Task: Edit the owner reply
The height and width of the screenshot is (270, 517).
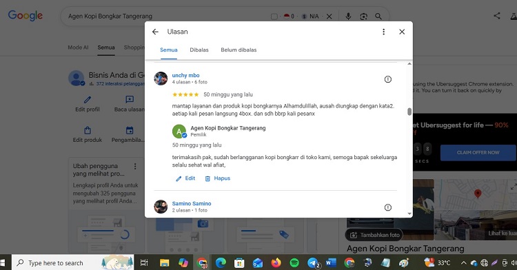Action: coord(185,178)
